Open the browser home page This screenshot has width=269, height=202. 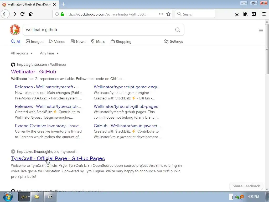coord(31,14)
